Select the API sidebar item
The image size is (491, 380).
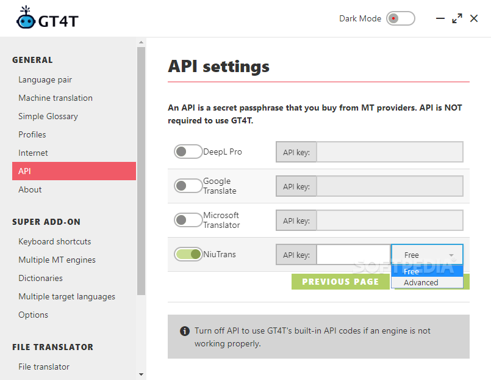74,171
